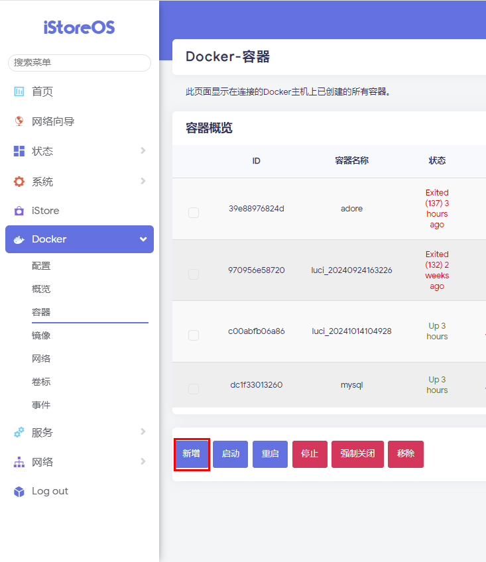Click the iStore shopping bag icon
Viewport: 486px width, 562px height.
click(x=19, y=211)
